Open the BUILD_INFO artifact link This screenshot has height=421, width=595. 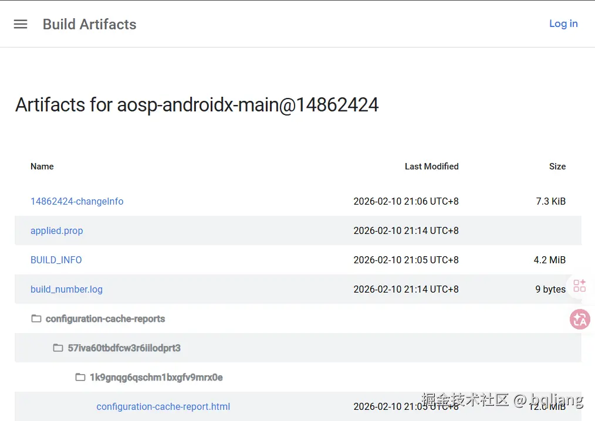pyautogui.click(x=56, y=260)
